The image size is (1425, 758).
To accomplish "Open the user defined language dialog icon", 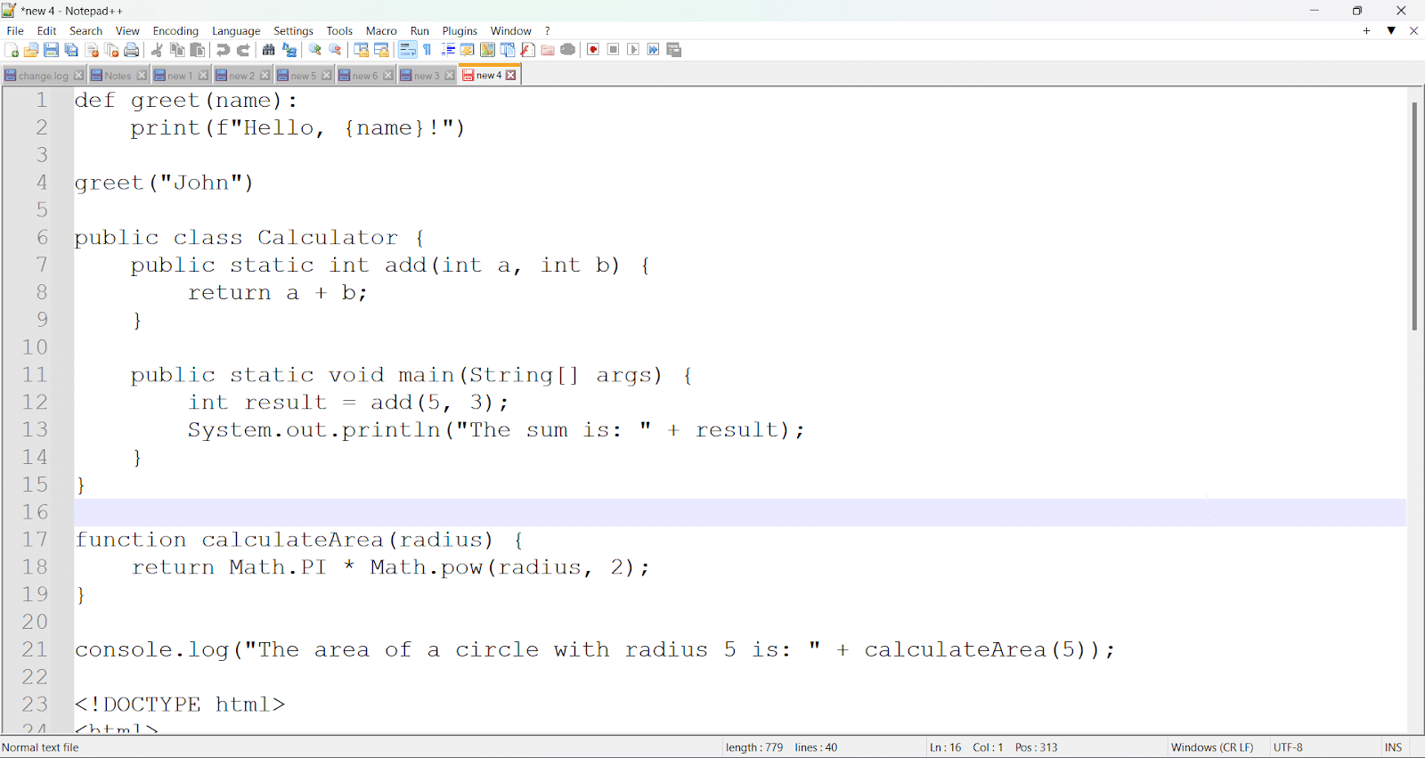I will (x=468, y=50).
